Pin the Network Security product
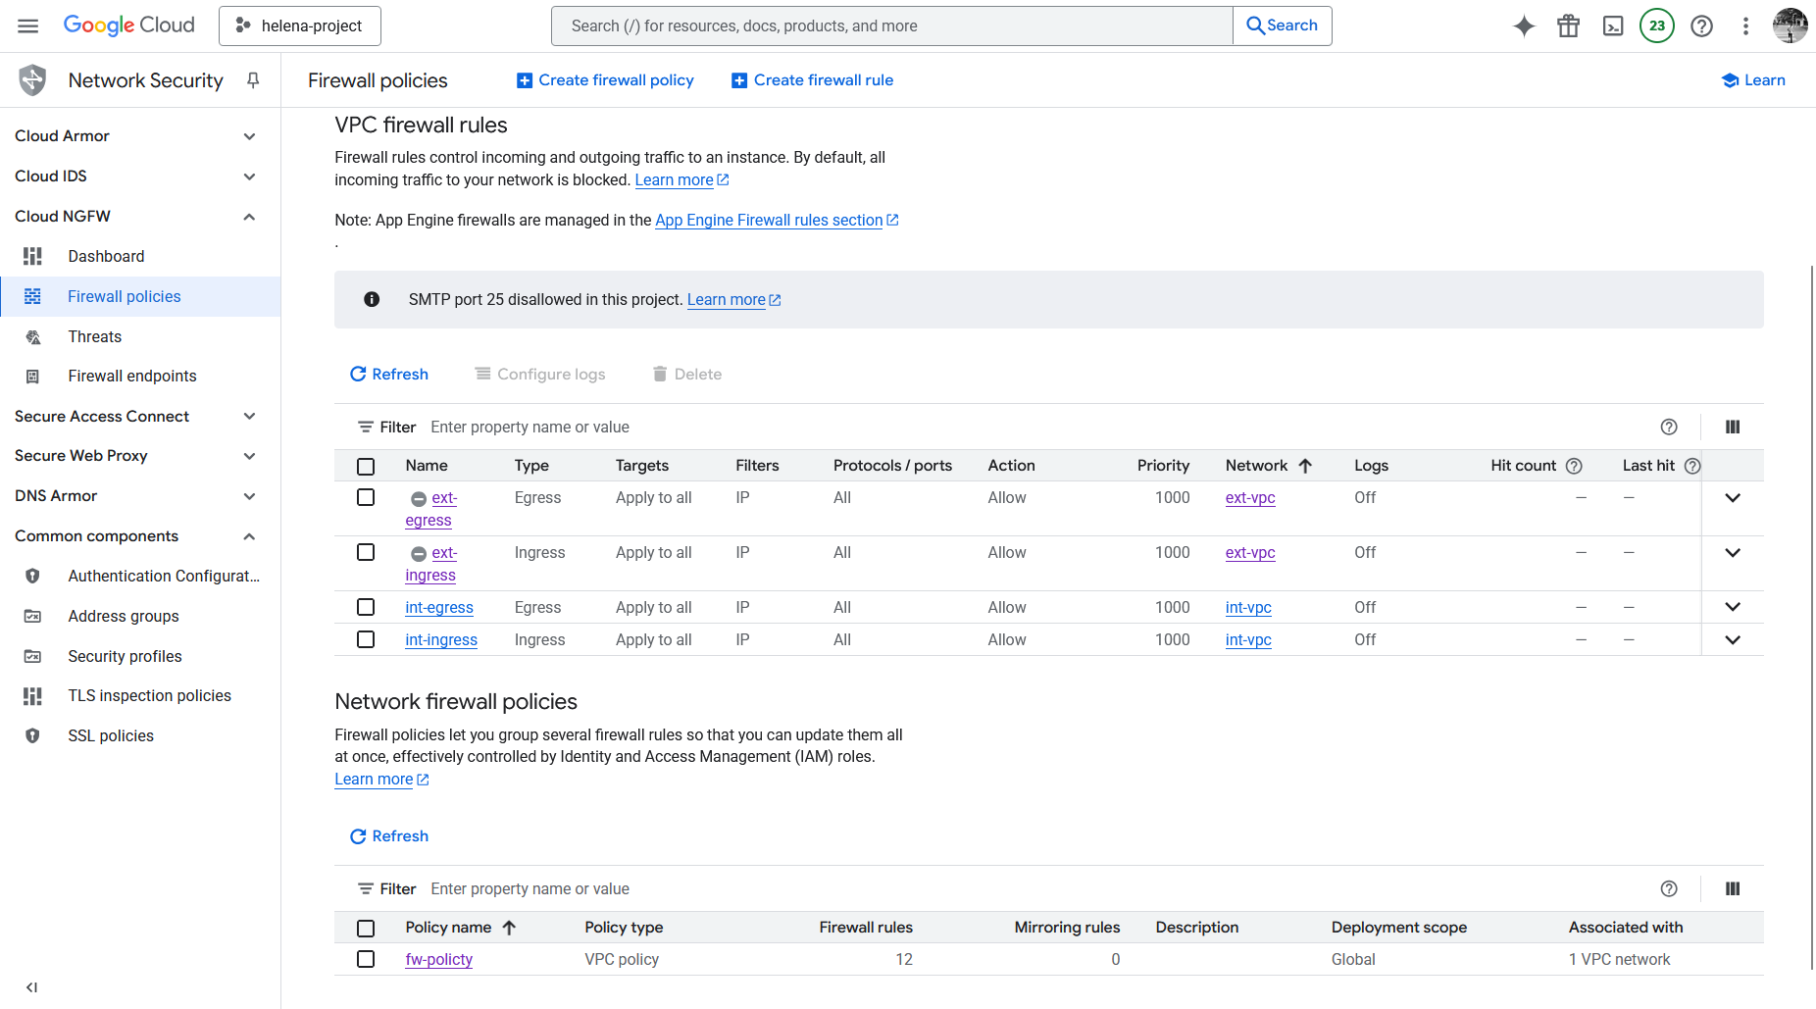 (253, 80)
